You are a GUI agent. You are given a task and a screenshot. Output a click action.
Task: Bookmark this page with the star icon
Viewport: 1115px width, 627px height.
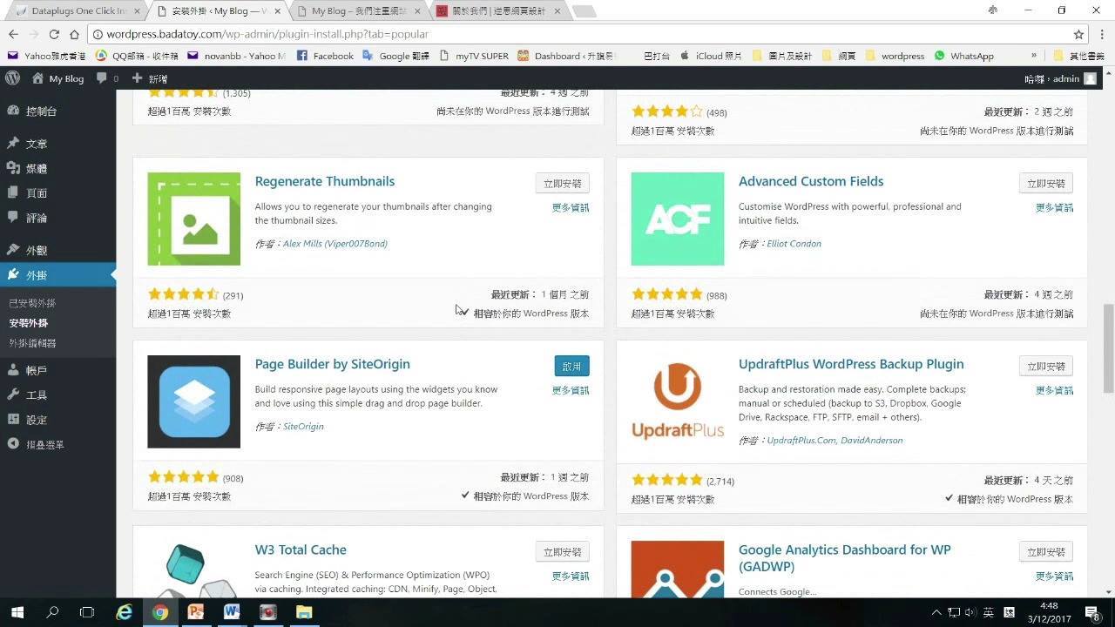(1078, 34)
